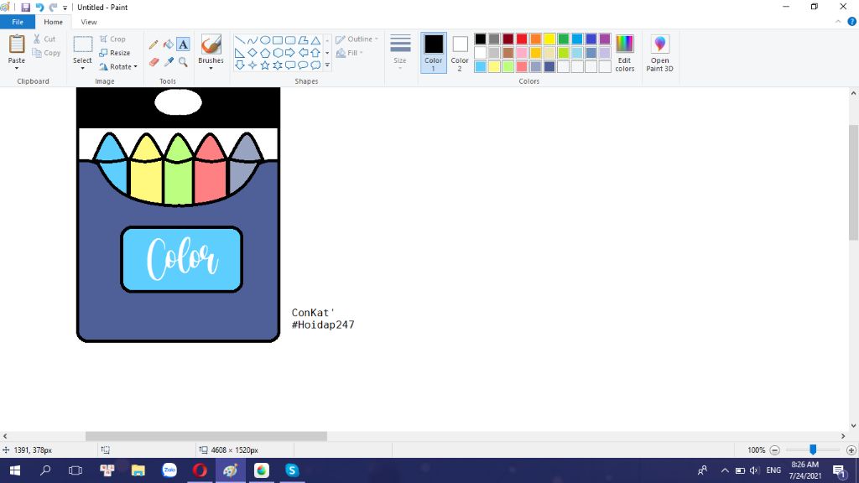Screen dimensions: 859x483
Task: Choose the Line shape
Action: pos(239,40)
